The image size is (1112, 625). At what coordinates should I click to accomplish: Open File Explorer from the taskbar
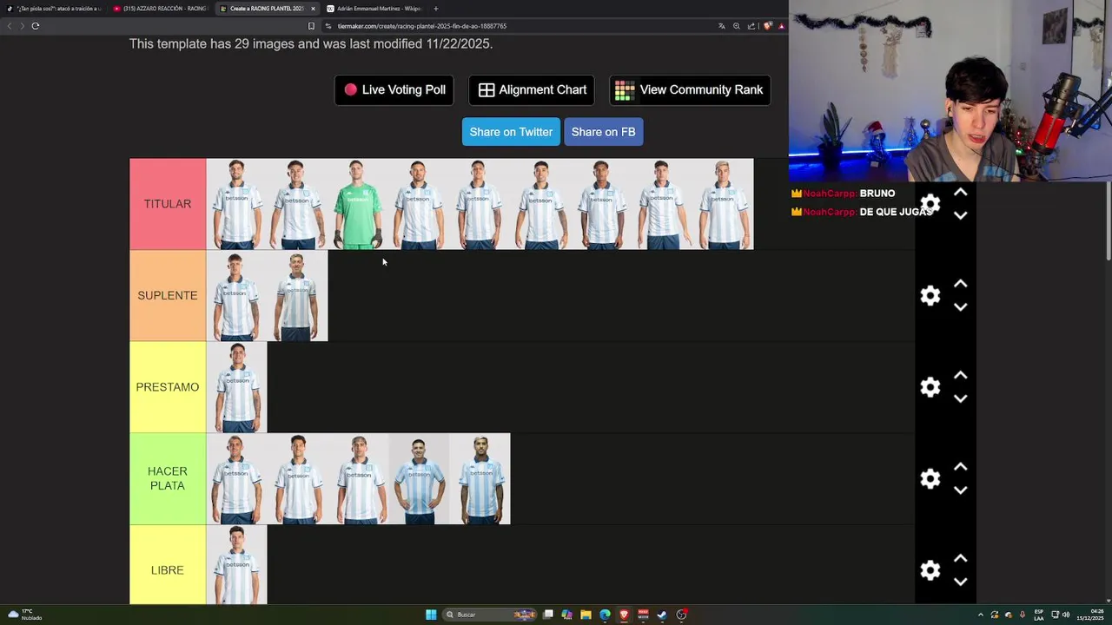[586, 615]
